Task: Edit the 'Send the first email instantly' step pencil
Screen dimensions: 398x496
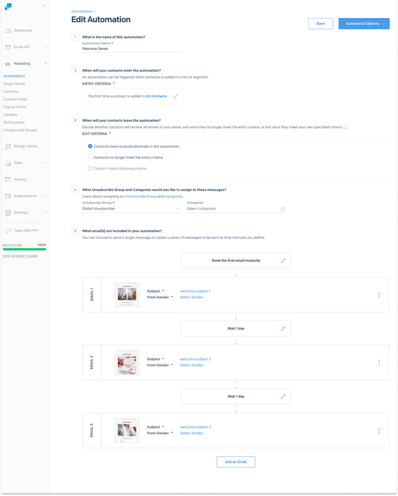Action: point(283,260)
